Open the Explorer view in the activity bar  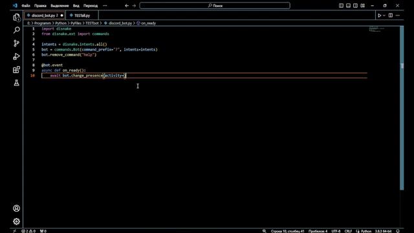point(16,17)
